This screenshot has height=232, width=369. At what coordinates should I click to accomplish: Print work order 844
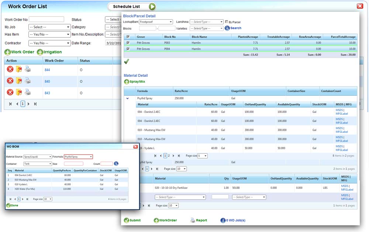tap(28, 69)
